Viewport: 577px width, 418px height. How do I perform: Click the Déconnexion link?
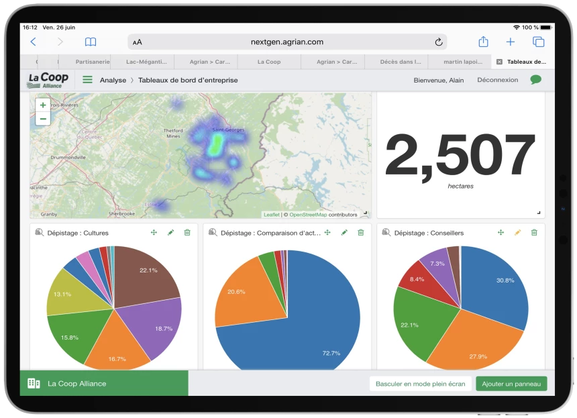[497, 80]
